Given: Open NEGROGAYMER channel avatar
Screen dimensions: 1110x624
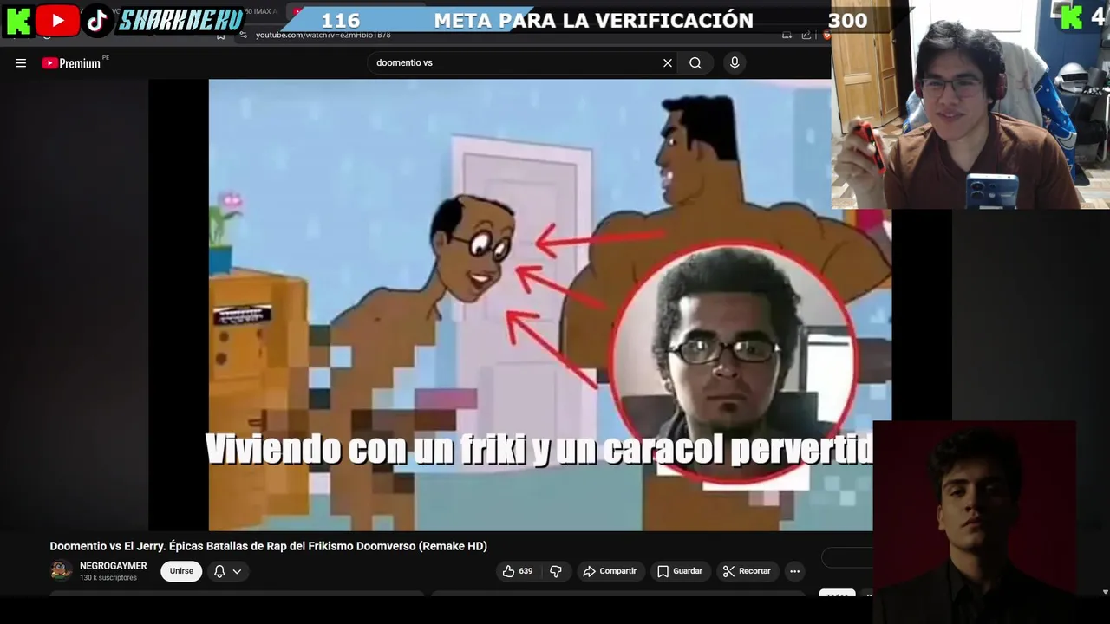Looking at the screenshot, I should [x=61, y=570].
